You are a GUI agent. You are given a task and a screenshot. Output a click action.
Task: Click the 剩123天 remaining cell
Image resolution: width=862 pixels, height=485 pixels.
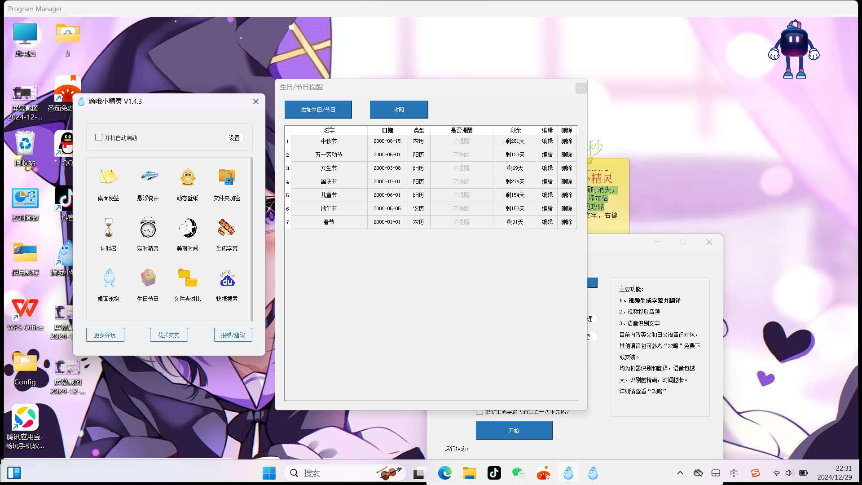point(515,154)
